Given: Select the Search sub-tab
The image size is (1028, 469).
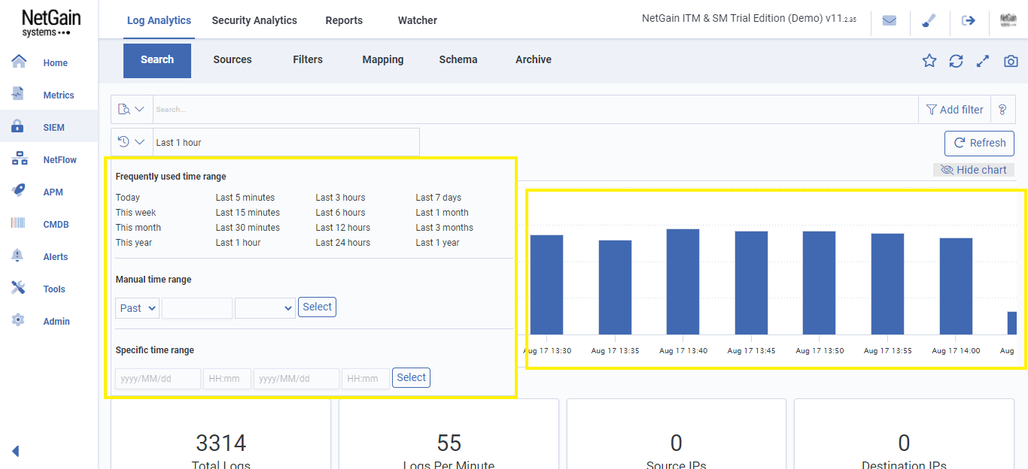Looking at the screenshot, I should click(x=157, y=60).
